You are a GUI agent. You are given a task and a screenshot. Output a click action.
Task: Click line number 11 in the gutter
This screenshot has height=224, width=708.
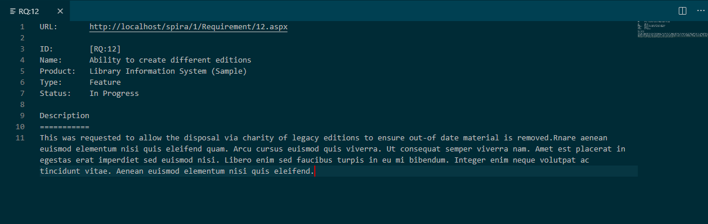pos(20,138)
